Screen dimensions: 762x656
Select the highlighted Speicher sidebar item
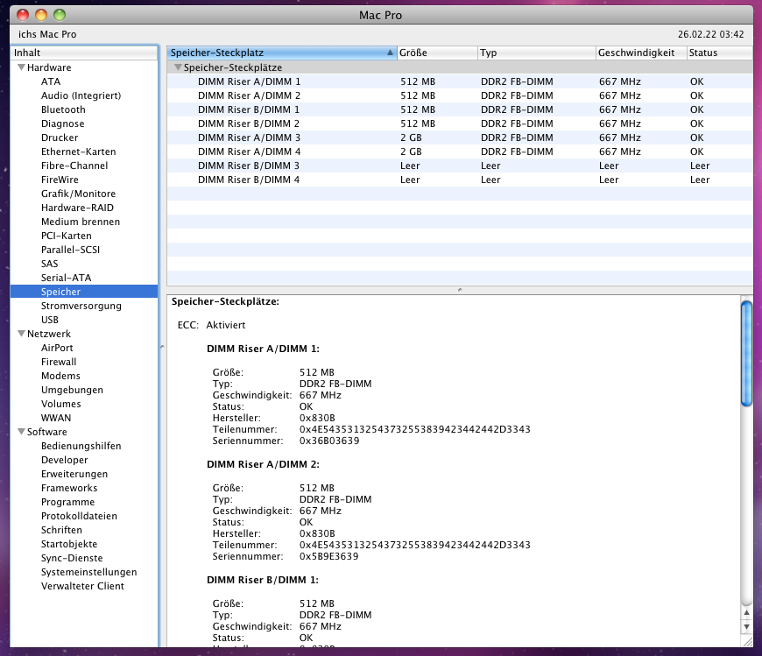coord(84,292)
